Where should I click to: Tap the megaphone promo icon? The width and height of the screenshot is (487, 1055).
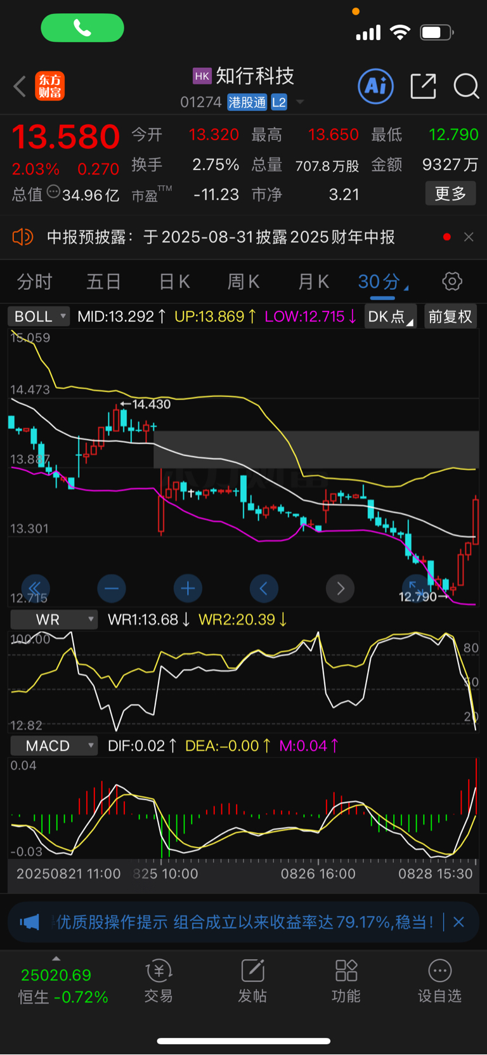[x=29, y=922]
